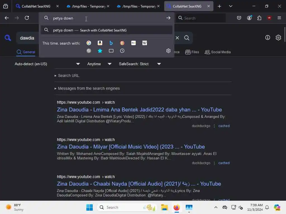Viewport: 286px width, 214px height.
Task: Open Firefox View button
Action: click(6, 6)
